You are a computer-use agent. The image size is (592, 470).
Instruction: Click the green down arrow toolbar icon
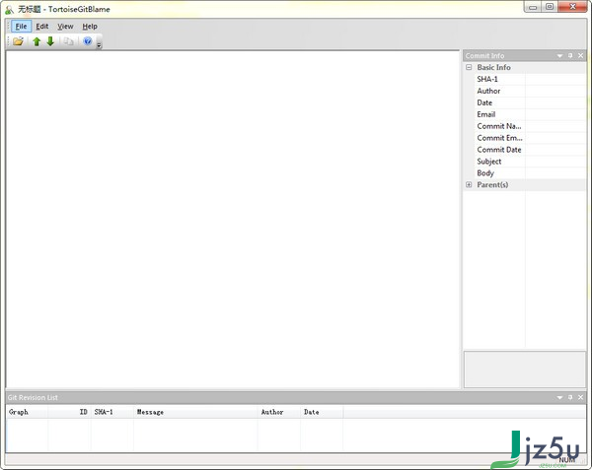pos(50,41)
